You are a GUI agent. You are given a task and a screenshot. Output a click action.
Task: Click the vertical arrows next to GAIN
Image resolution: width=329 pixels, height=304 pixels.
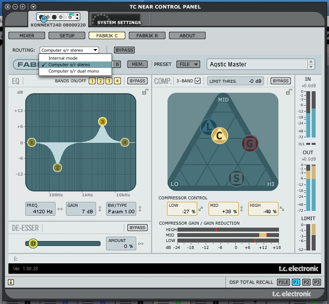pos(100,209)
